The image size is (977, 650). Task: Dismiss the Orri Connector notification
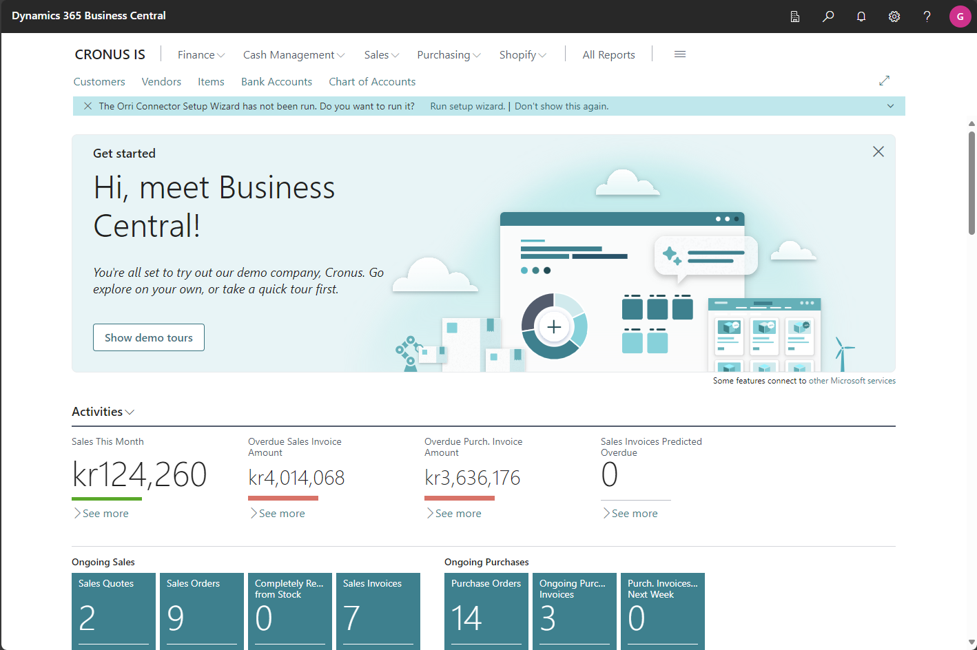point(88,106)
